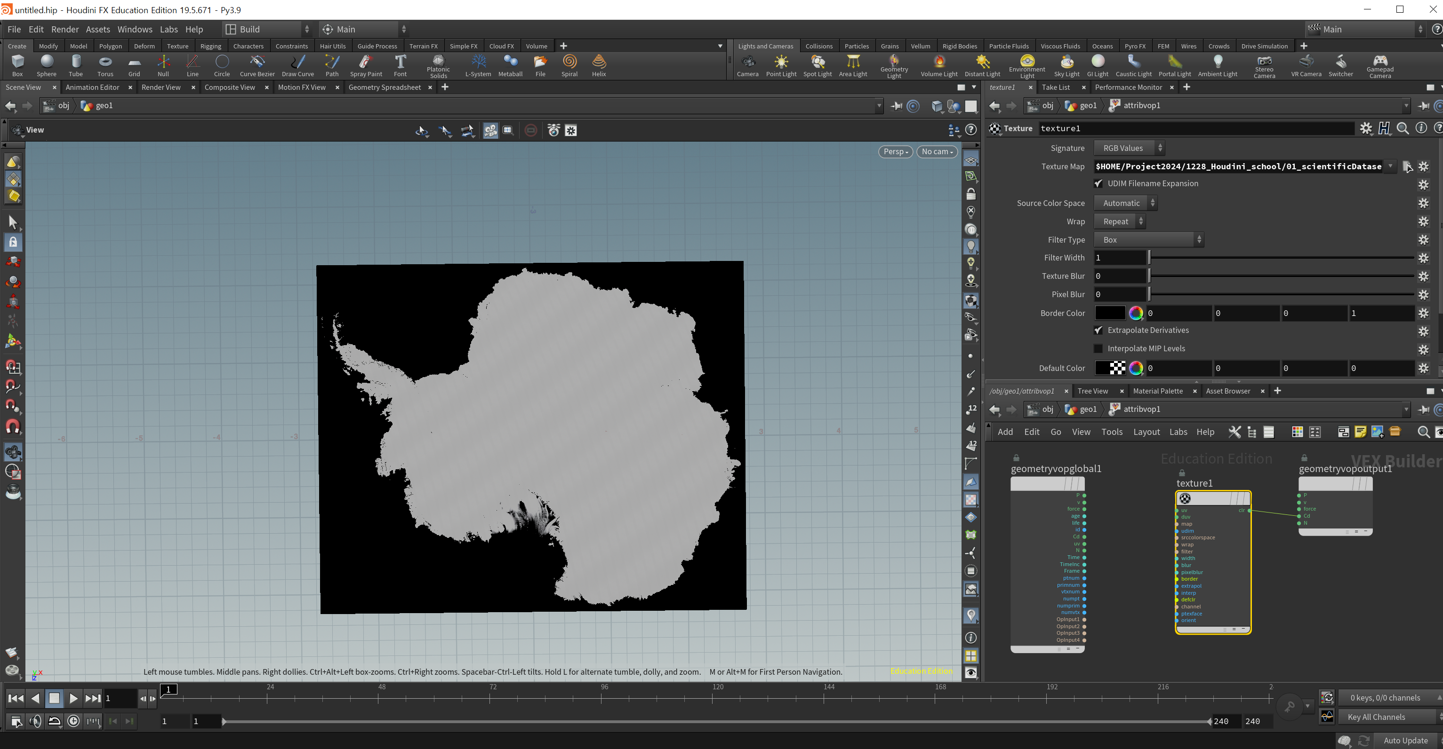Viewport: 1443px width, 749px height.
Task: Create an L-System from the shelf
Action: tap(478, 65)
